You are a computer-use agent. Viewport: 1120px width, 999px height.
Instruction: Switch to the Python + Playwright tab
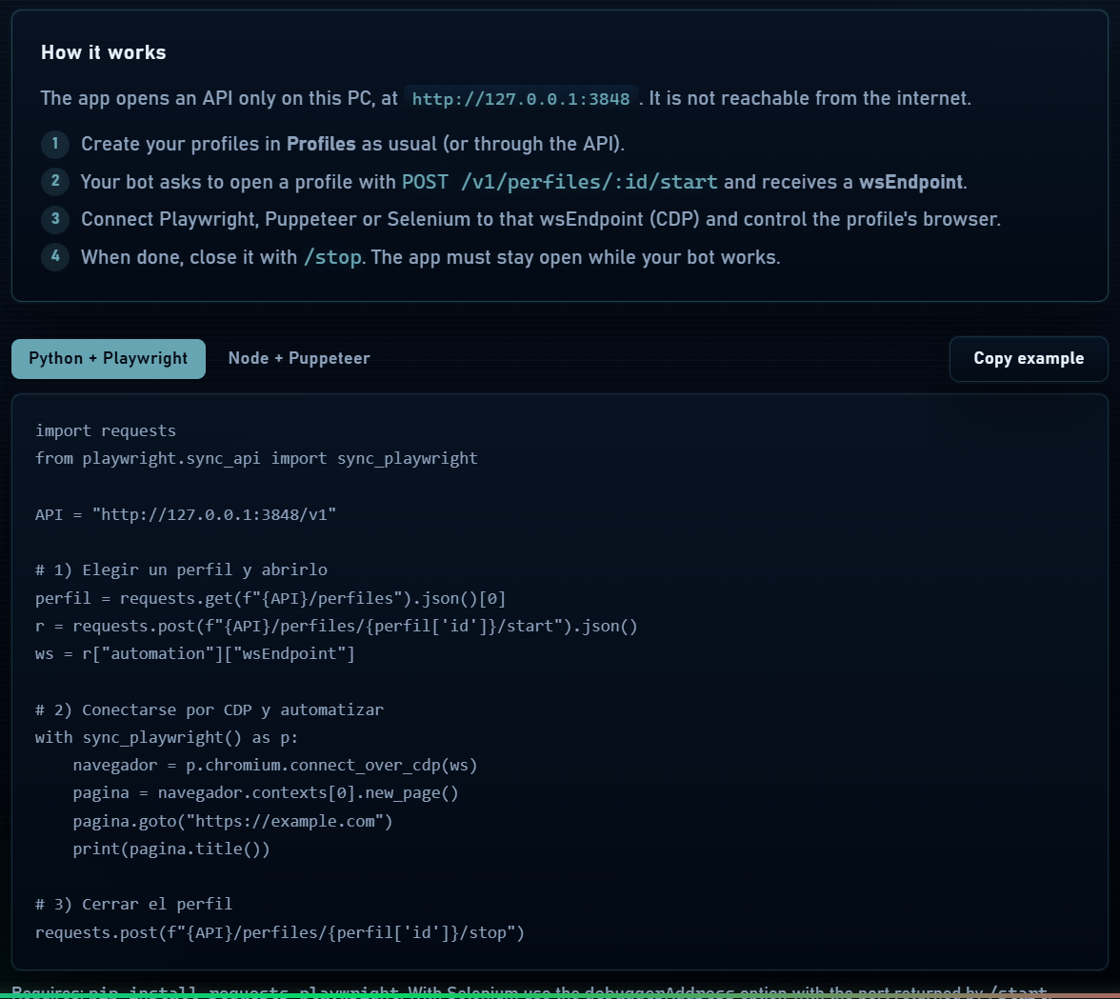click(x=109, y=358)
